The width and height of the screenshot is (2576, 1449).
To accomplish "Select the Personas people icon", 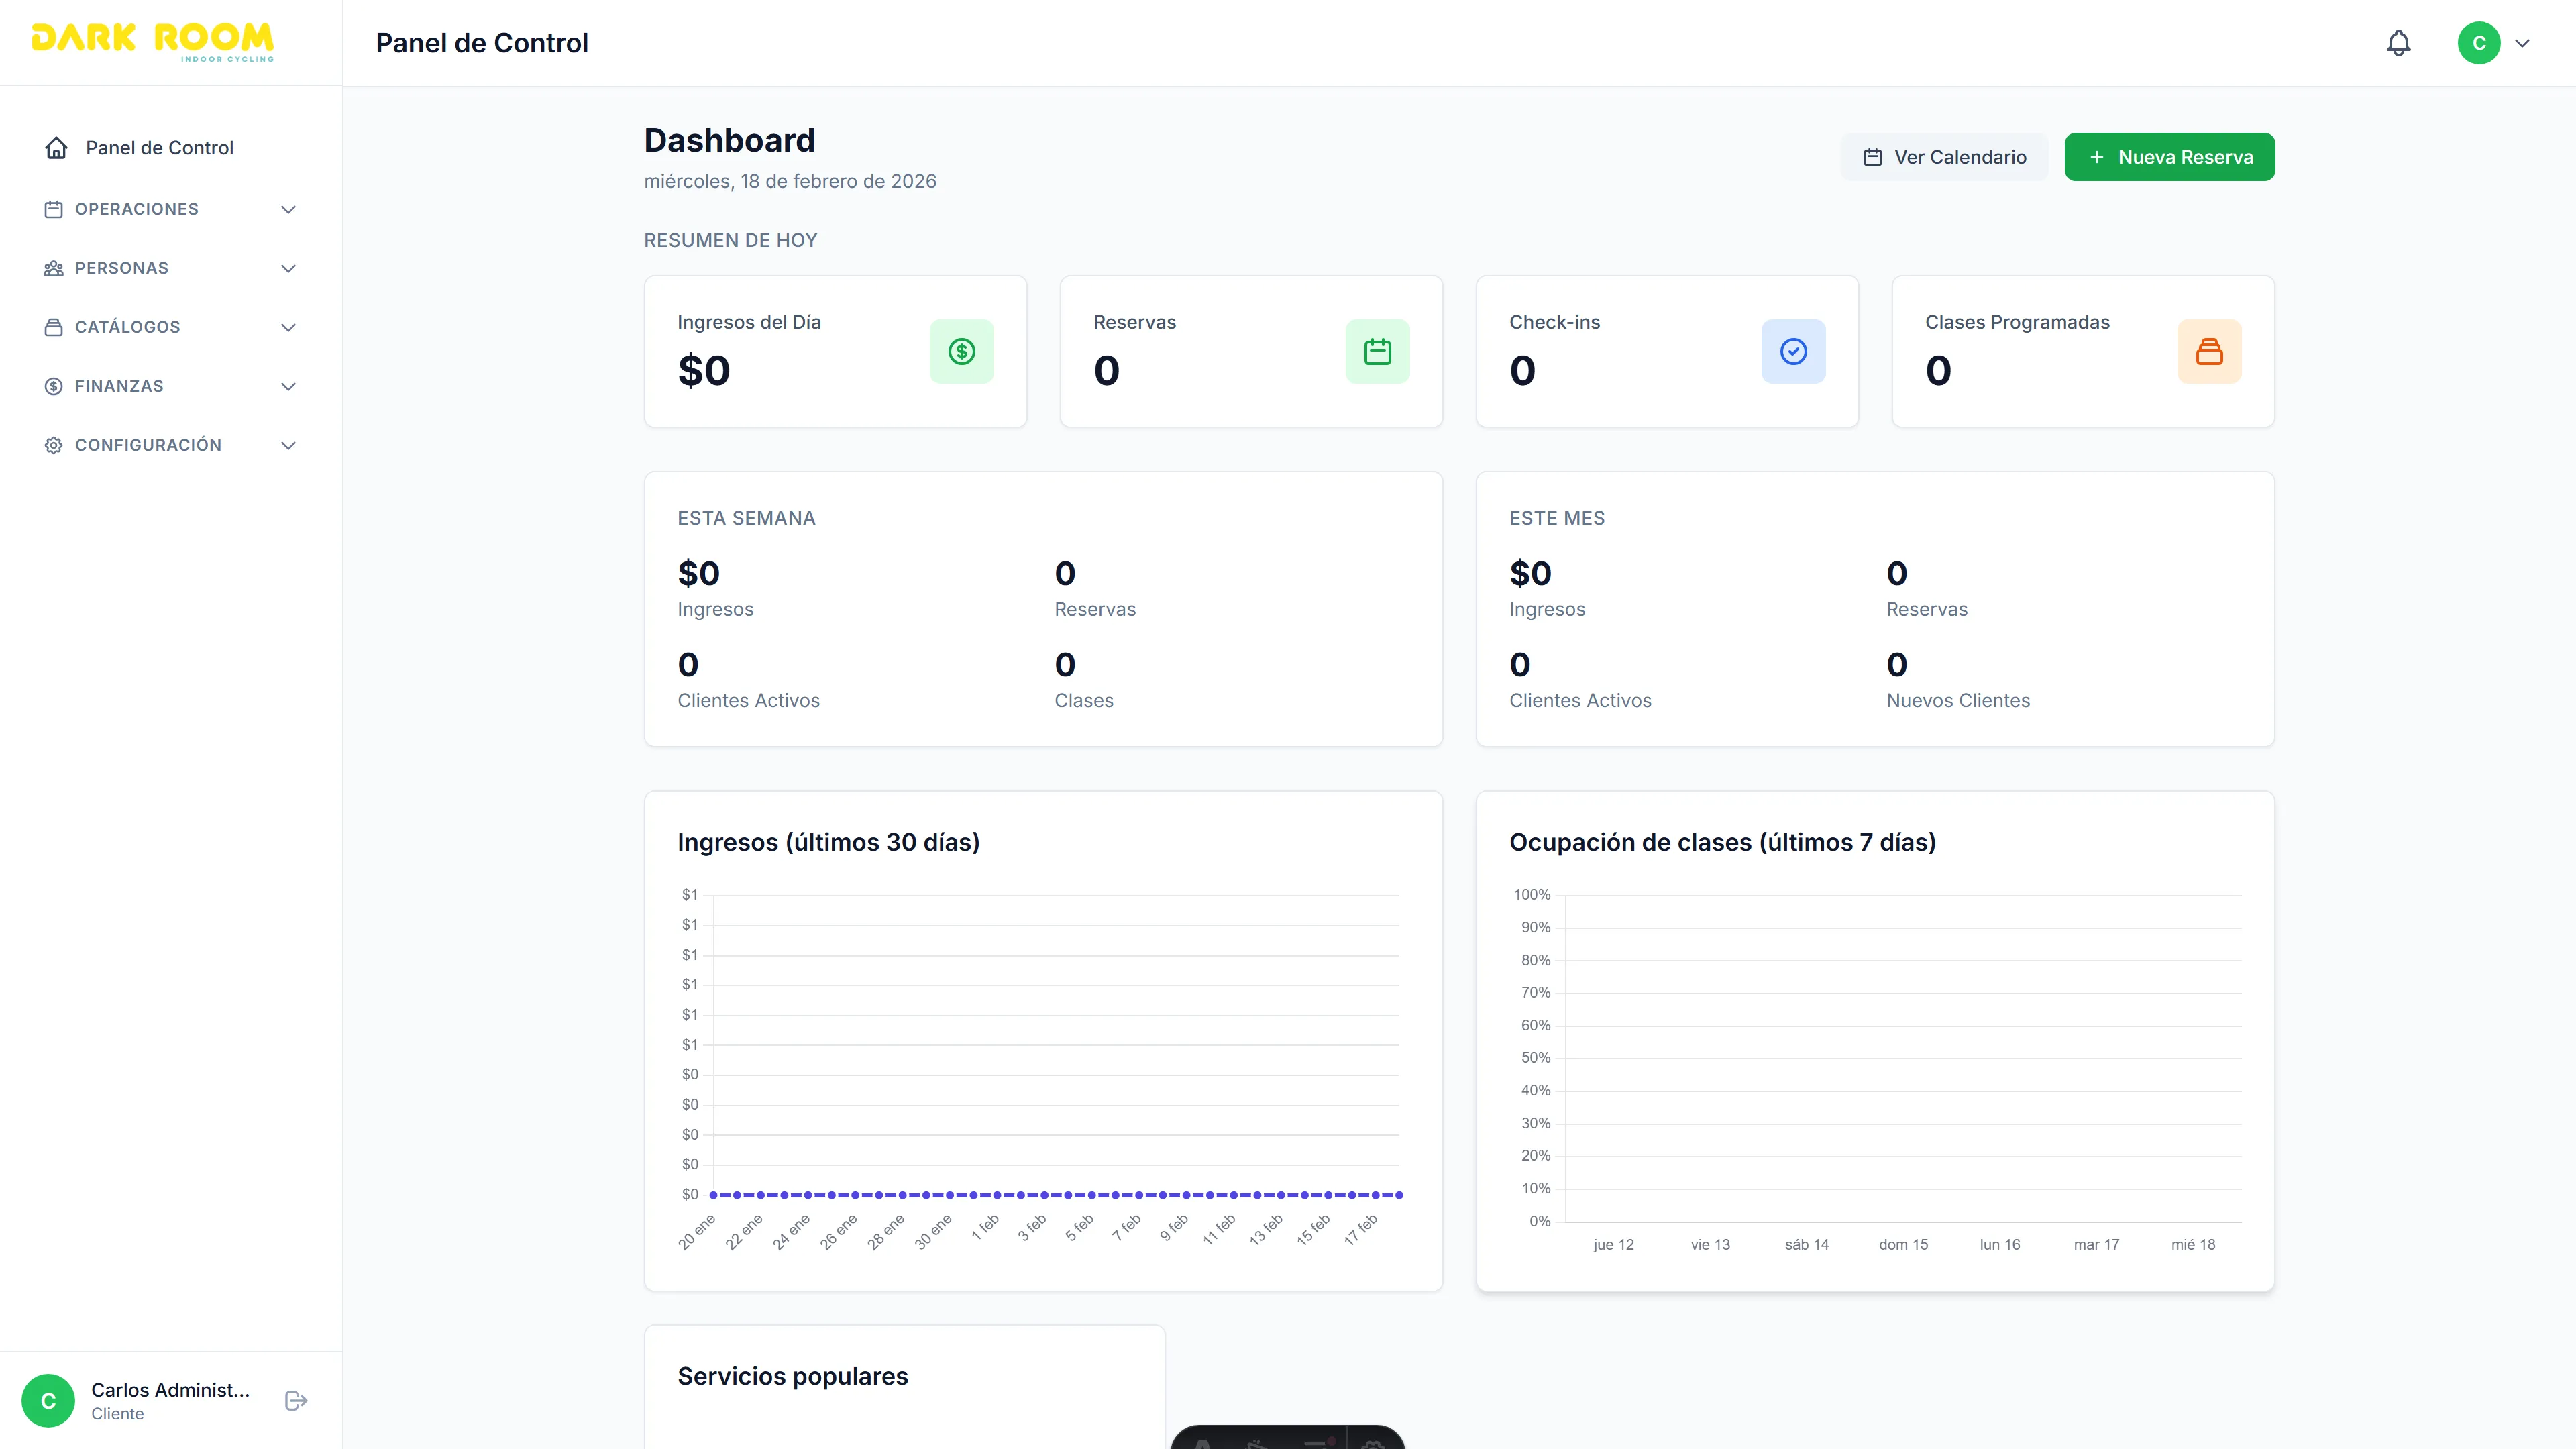I will 52,268.
